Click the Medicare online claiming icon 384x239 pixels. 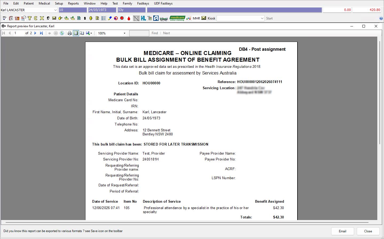pos(177,18)
